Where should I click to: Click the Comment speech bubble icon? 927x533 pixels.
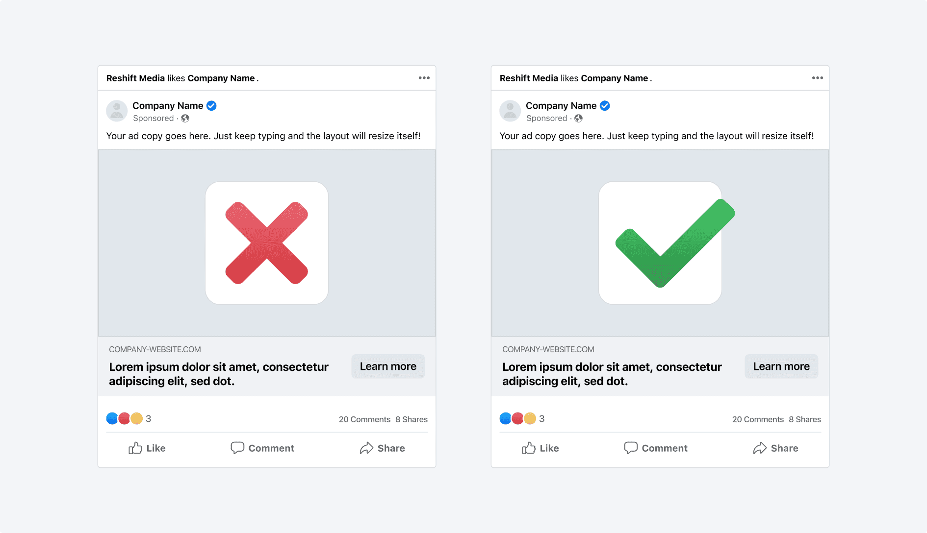point(237,448)
